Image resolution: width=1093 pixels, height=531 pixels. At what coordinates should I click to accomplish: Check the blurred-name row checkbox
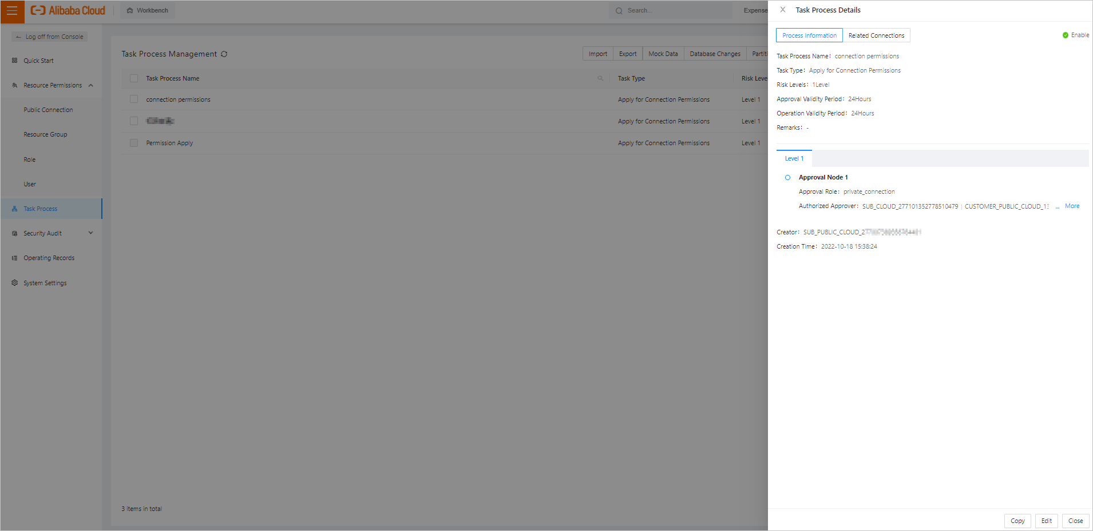click(134, 121)
